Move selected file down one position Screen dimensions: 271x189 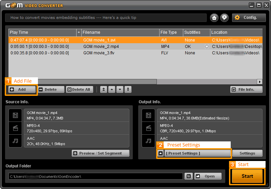tap(120, 89)
